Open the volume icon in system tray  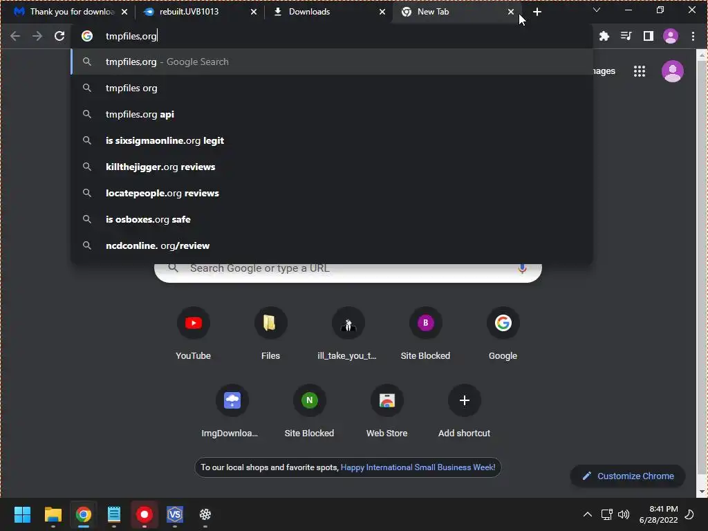pyautogui.click(x=624, y=514)
